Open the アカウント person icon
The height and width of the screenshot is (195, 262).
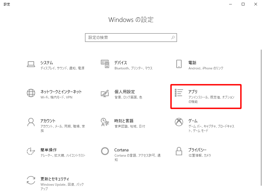pos(31,122)
